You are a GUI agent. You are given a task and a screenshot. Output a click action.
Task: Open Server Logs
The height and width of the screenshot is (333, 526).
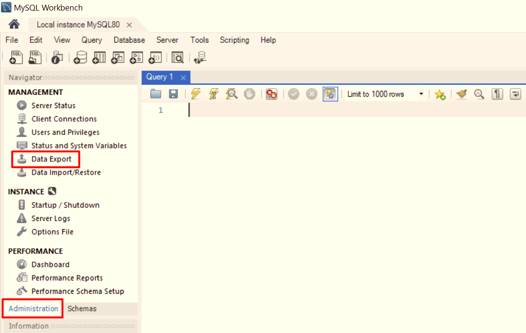51,218
